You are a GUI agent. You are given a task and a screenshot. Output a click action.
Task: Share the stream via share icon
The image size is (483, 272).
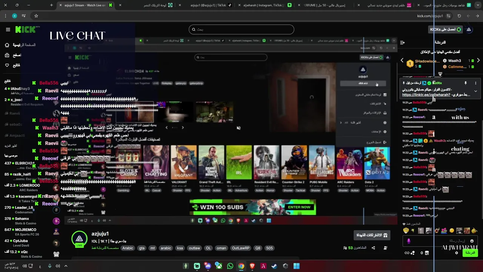click(x=373, y=248)
